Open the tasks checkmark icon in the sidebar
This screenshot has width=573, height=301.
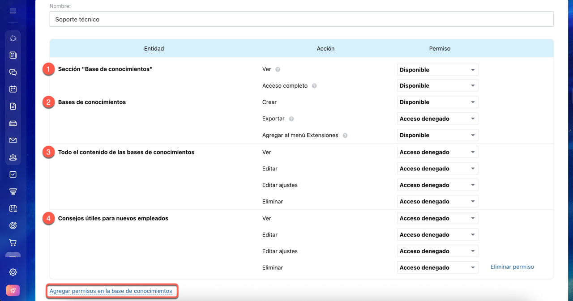point(13,174)
